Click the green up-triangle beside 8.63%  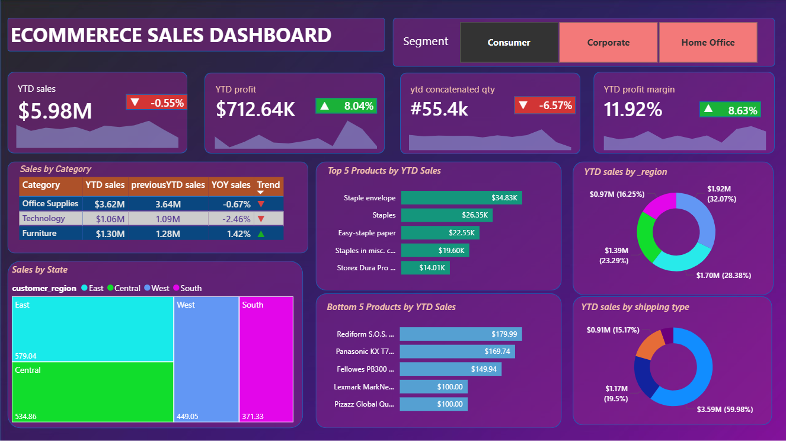pos(708,110)
